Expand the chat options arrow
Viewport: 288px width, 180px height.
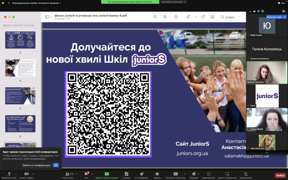(92, 174)
